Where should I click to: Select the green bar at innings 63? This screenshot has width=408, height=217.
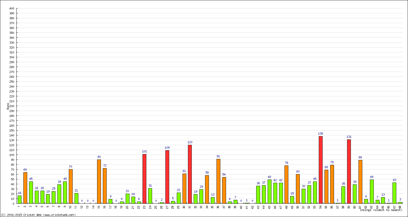(x=372, y=192)
